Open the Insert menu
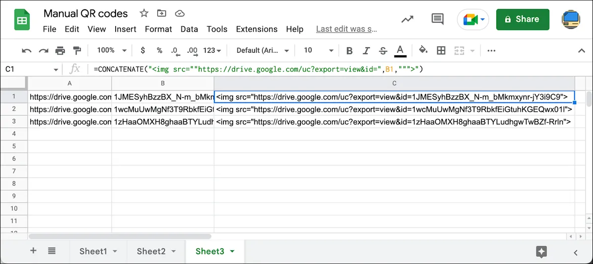Image resolution: width=593 pixels, height=264 pixels. click(x=125, y=29)
